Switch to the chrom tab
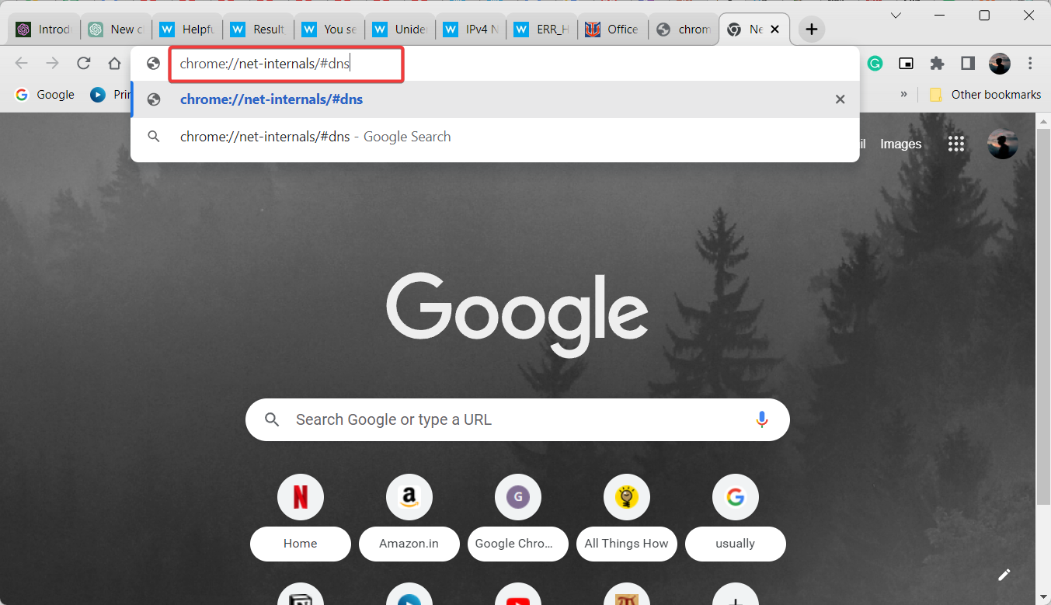This screenshot has width=1051, height=605. point(684,30)
